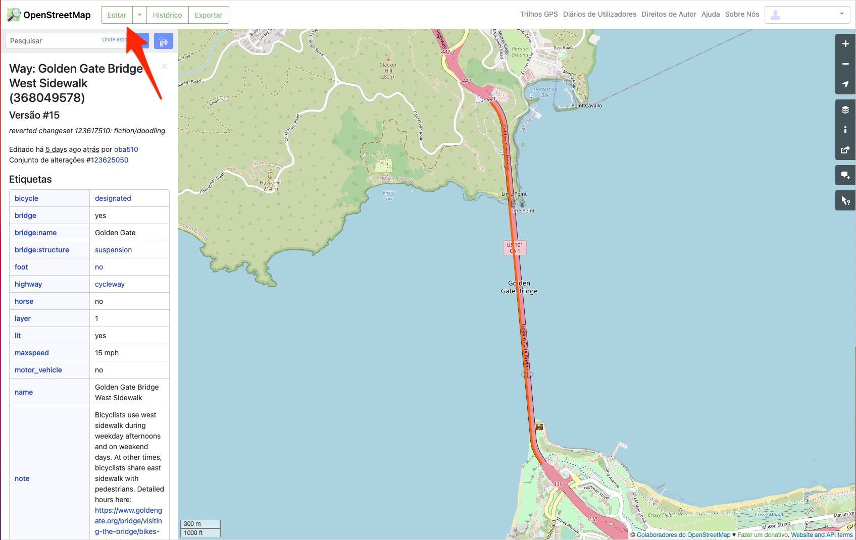Open the note tag key link

point(22,478)
